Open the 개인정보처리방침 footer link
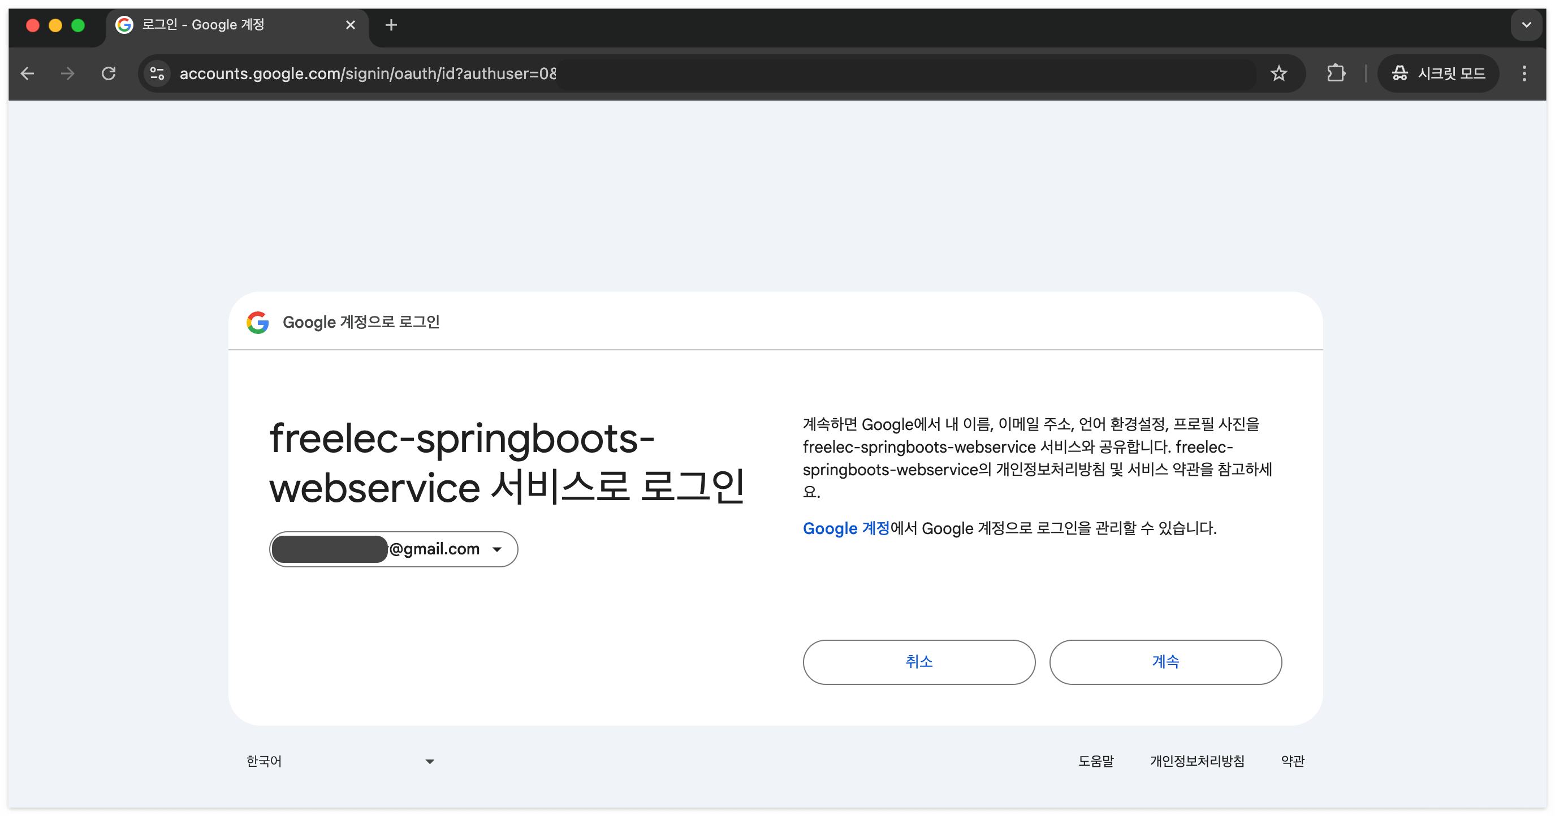The width and height of the screenshot is (1555, 816). tap(1197, 761)
